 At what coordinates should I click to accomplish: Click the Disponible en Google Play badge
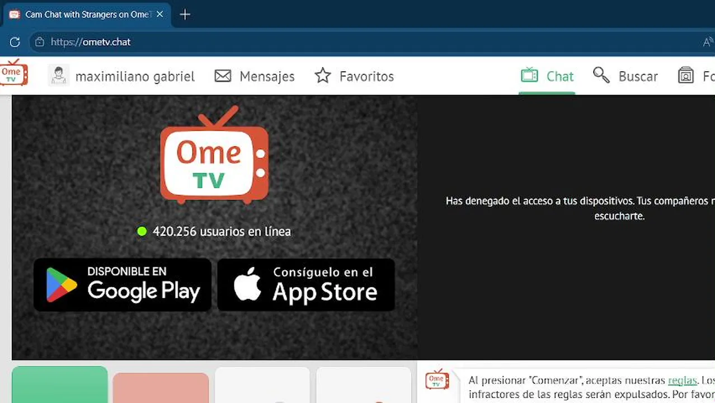tap(123, 285)
